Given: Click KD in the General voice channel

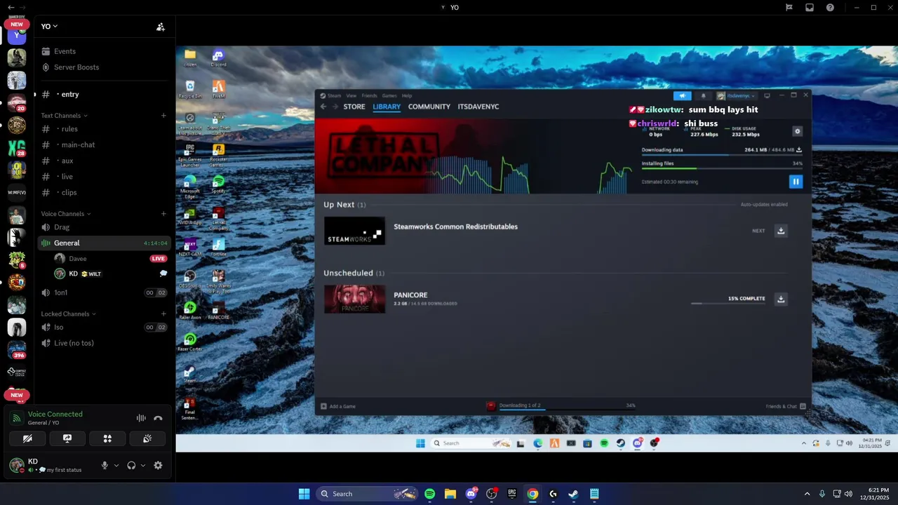Looking at the screenshot, I should 73,274.
